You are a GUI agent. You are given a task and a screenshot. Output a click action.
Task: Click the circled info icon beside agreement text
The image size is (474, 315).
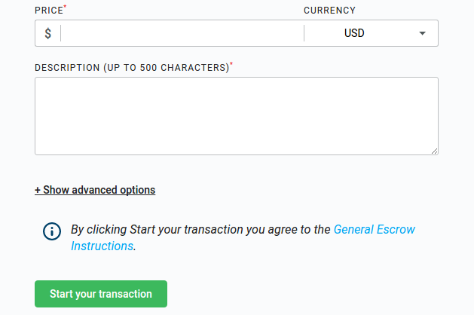click(x=52, y=231)
